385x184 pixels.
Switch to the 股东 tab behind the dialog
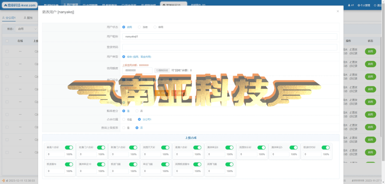click(x=28, y=18)
